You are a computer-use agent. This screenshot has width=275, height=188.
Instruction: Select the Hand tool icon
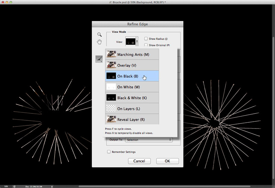coord(99,42)
